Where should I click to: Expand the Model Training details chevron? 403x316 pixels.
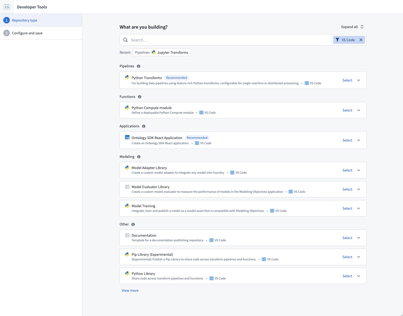359,208
